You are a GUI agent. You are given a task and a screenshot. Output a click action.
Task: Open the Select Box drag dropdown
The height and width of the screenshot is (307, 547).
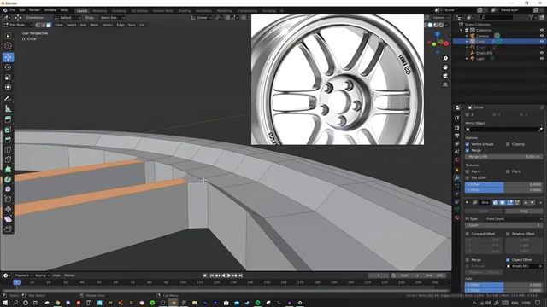point(112,17)
